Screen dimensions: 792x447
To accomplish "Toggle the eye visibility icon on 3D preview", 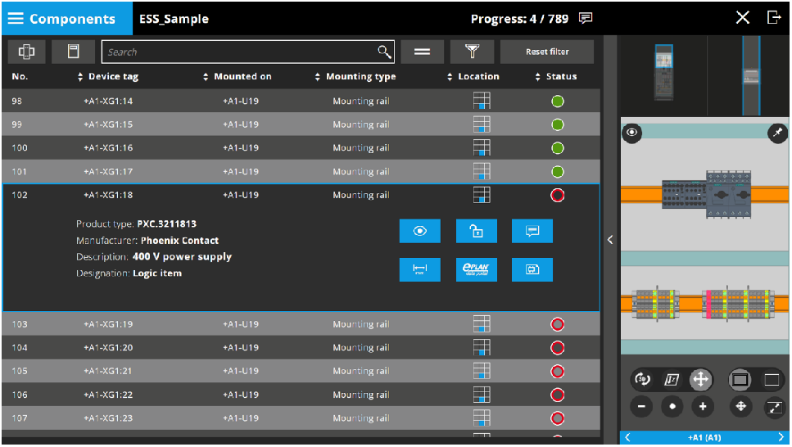I will (x=631, y=132).
